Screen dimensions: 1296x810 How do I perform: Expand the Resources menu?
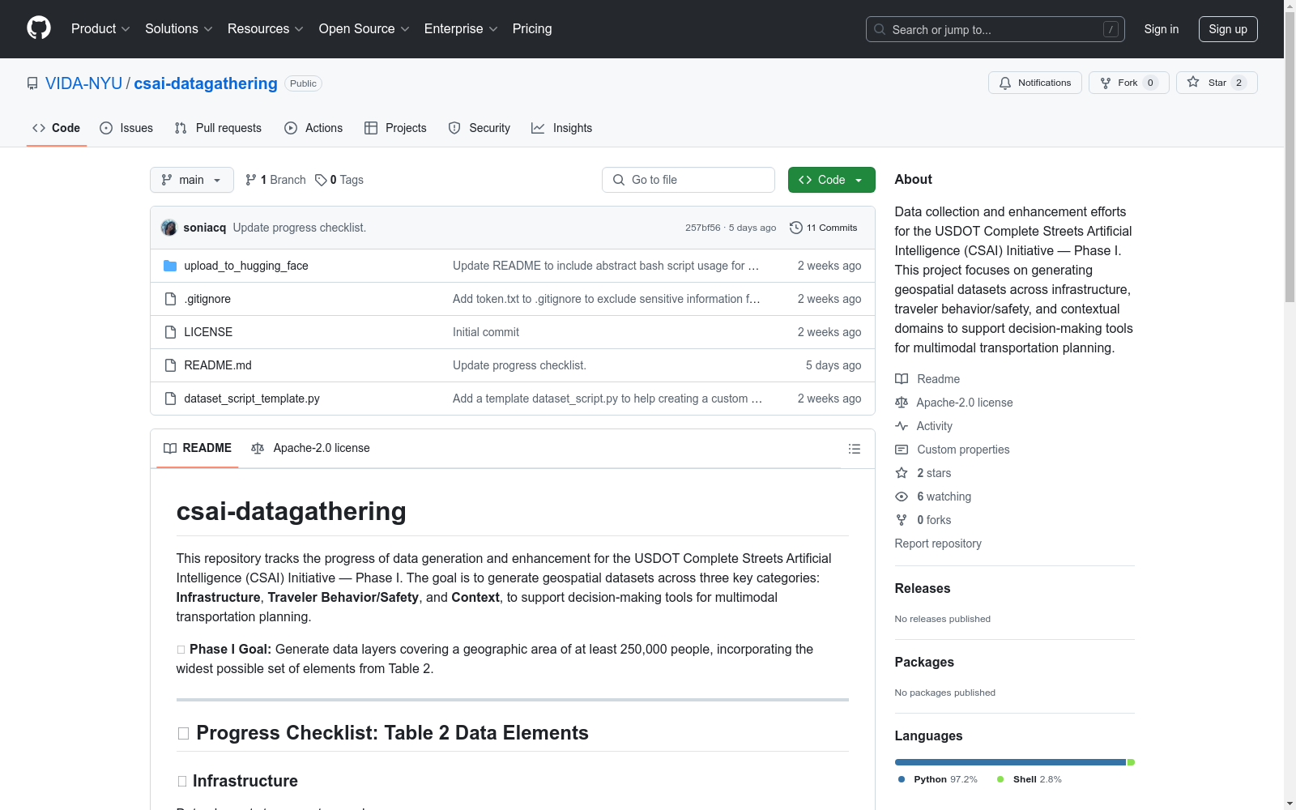(266, 28)
